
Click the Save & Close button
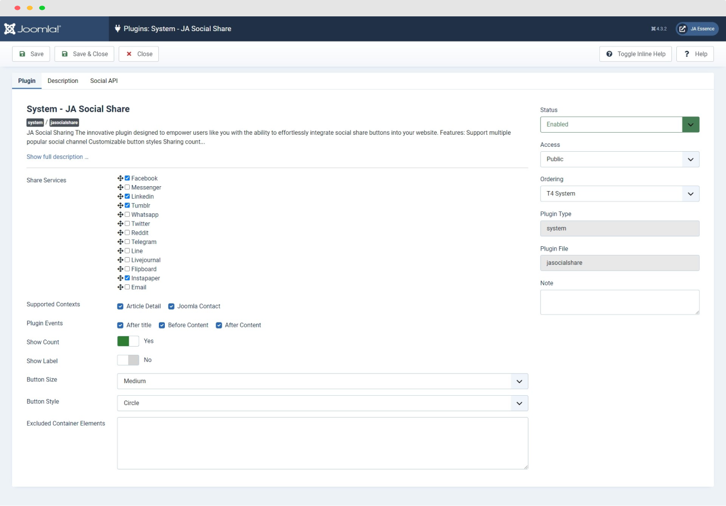tap(85, 54)
